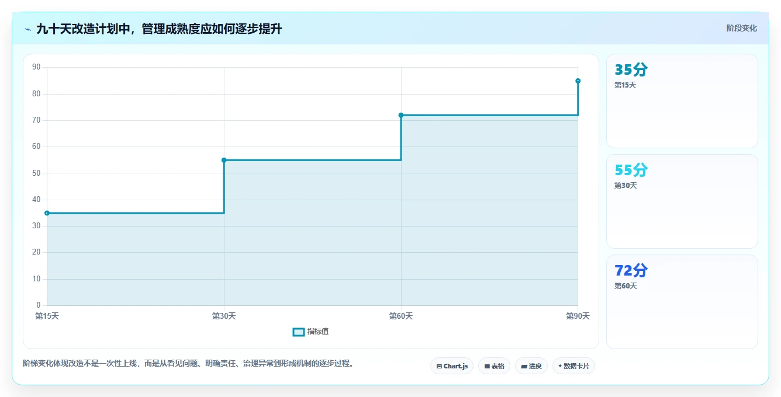Click the 第60天 x-axis label
781x397 pixels.
tap(401, 316)
